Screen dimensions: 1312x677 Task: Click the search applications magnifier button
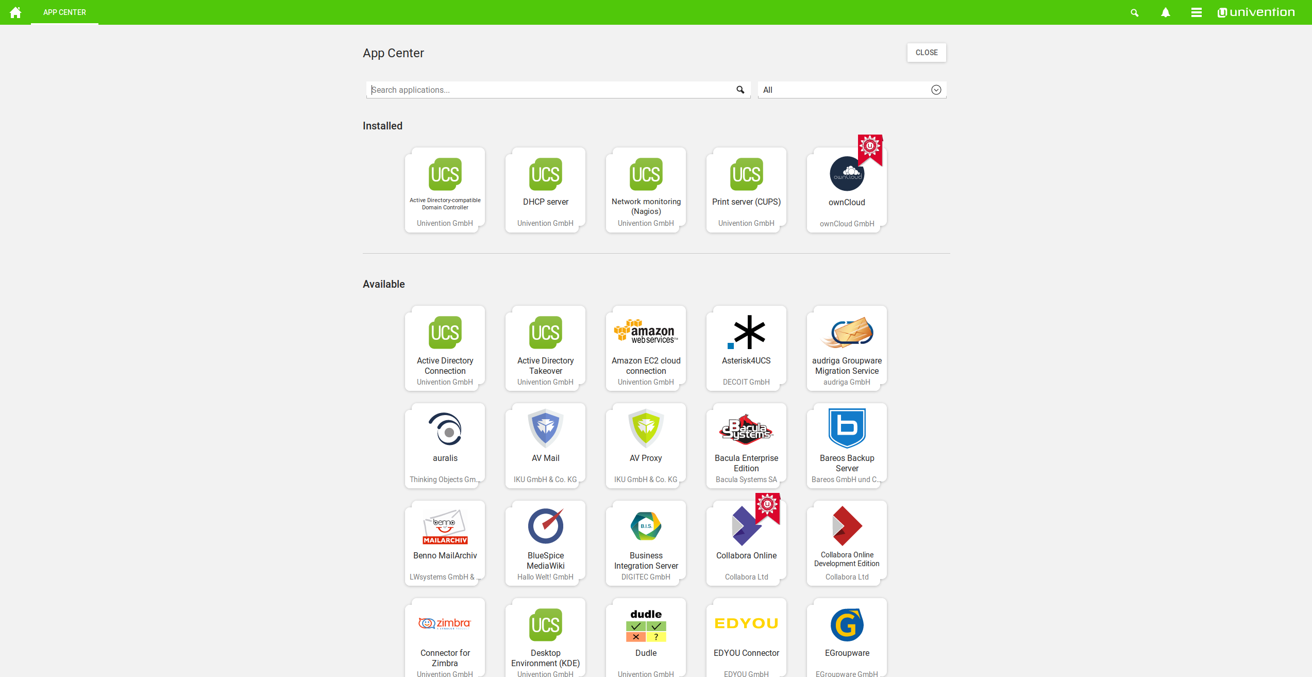click(740, 90)
